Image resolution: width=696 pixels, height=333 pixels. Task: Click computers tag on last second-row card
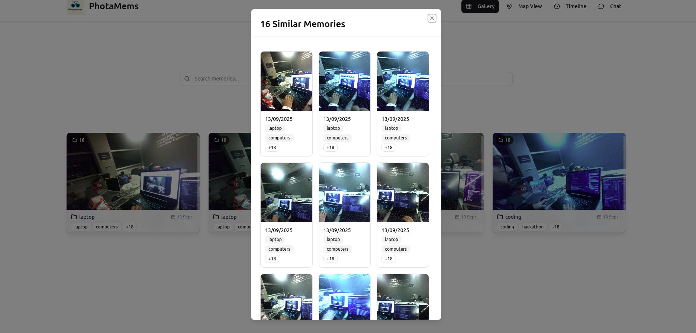[x=396, y=249]
